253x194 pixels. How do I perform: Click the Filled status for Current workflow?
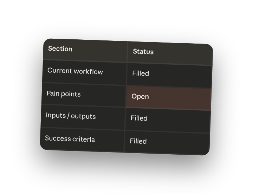[169, 75]
